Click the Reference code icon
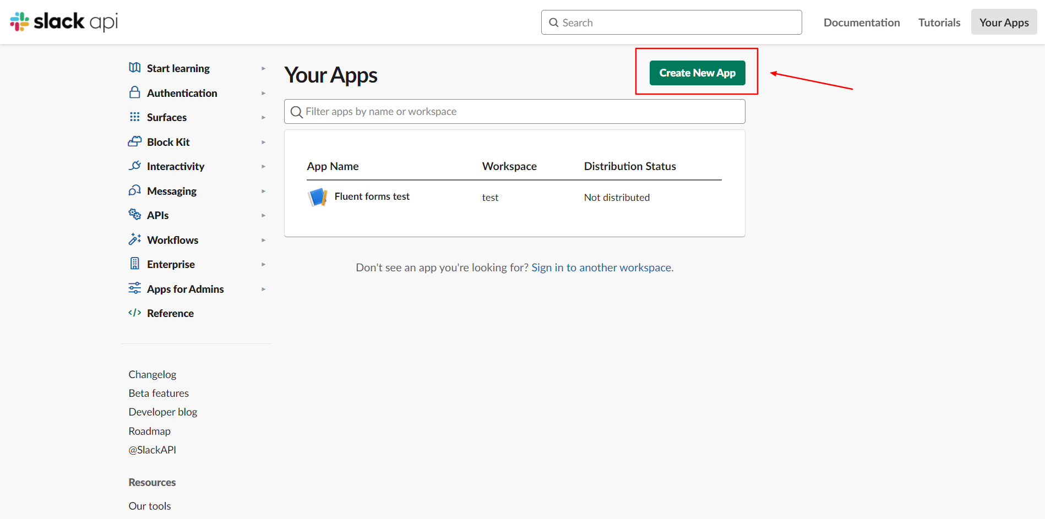 coord(134,313)
